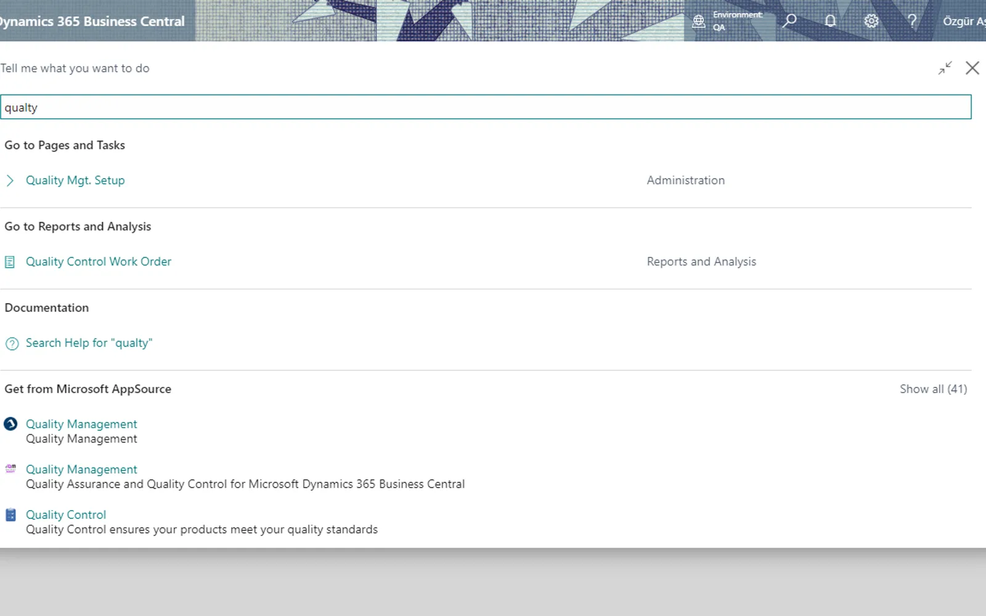The image size is (986, 616).
Task: Click the help circle icon beside Search Help
Action: pyautogui.click(x=12, y=344)
